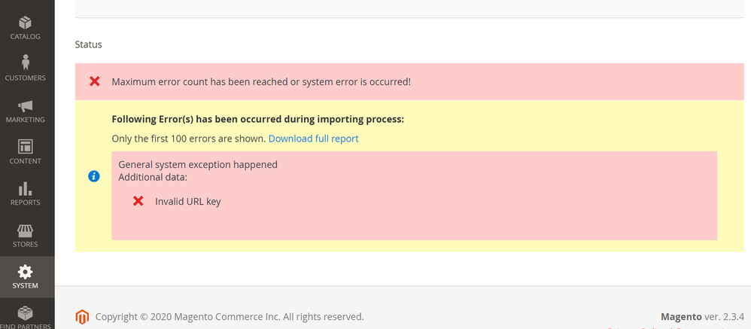Select the Marketing megaphone icon

25,106
